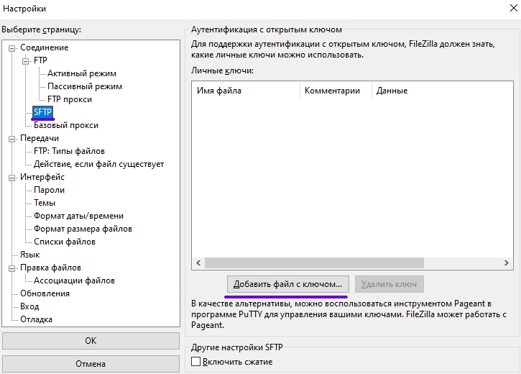Enable the Включить сжатие checkbox
This screenshot has height=374, width=521.
[x=196, y=362]
